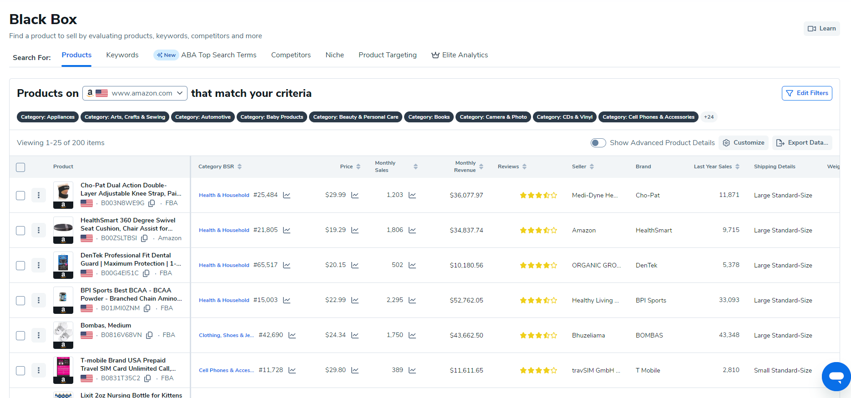Click the Category: Camera & Photo filter chip

[493, 117]
